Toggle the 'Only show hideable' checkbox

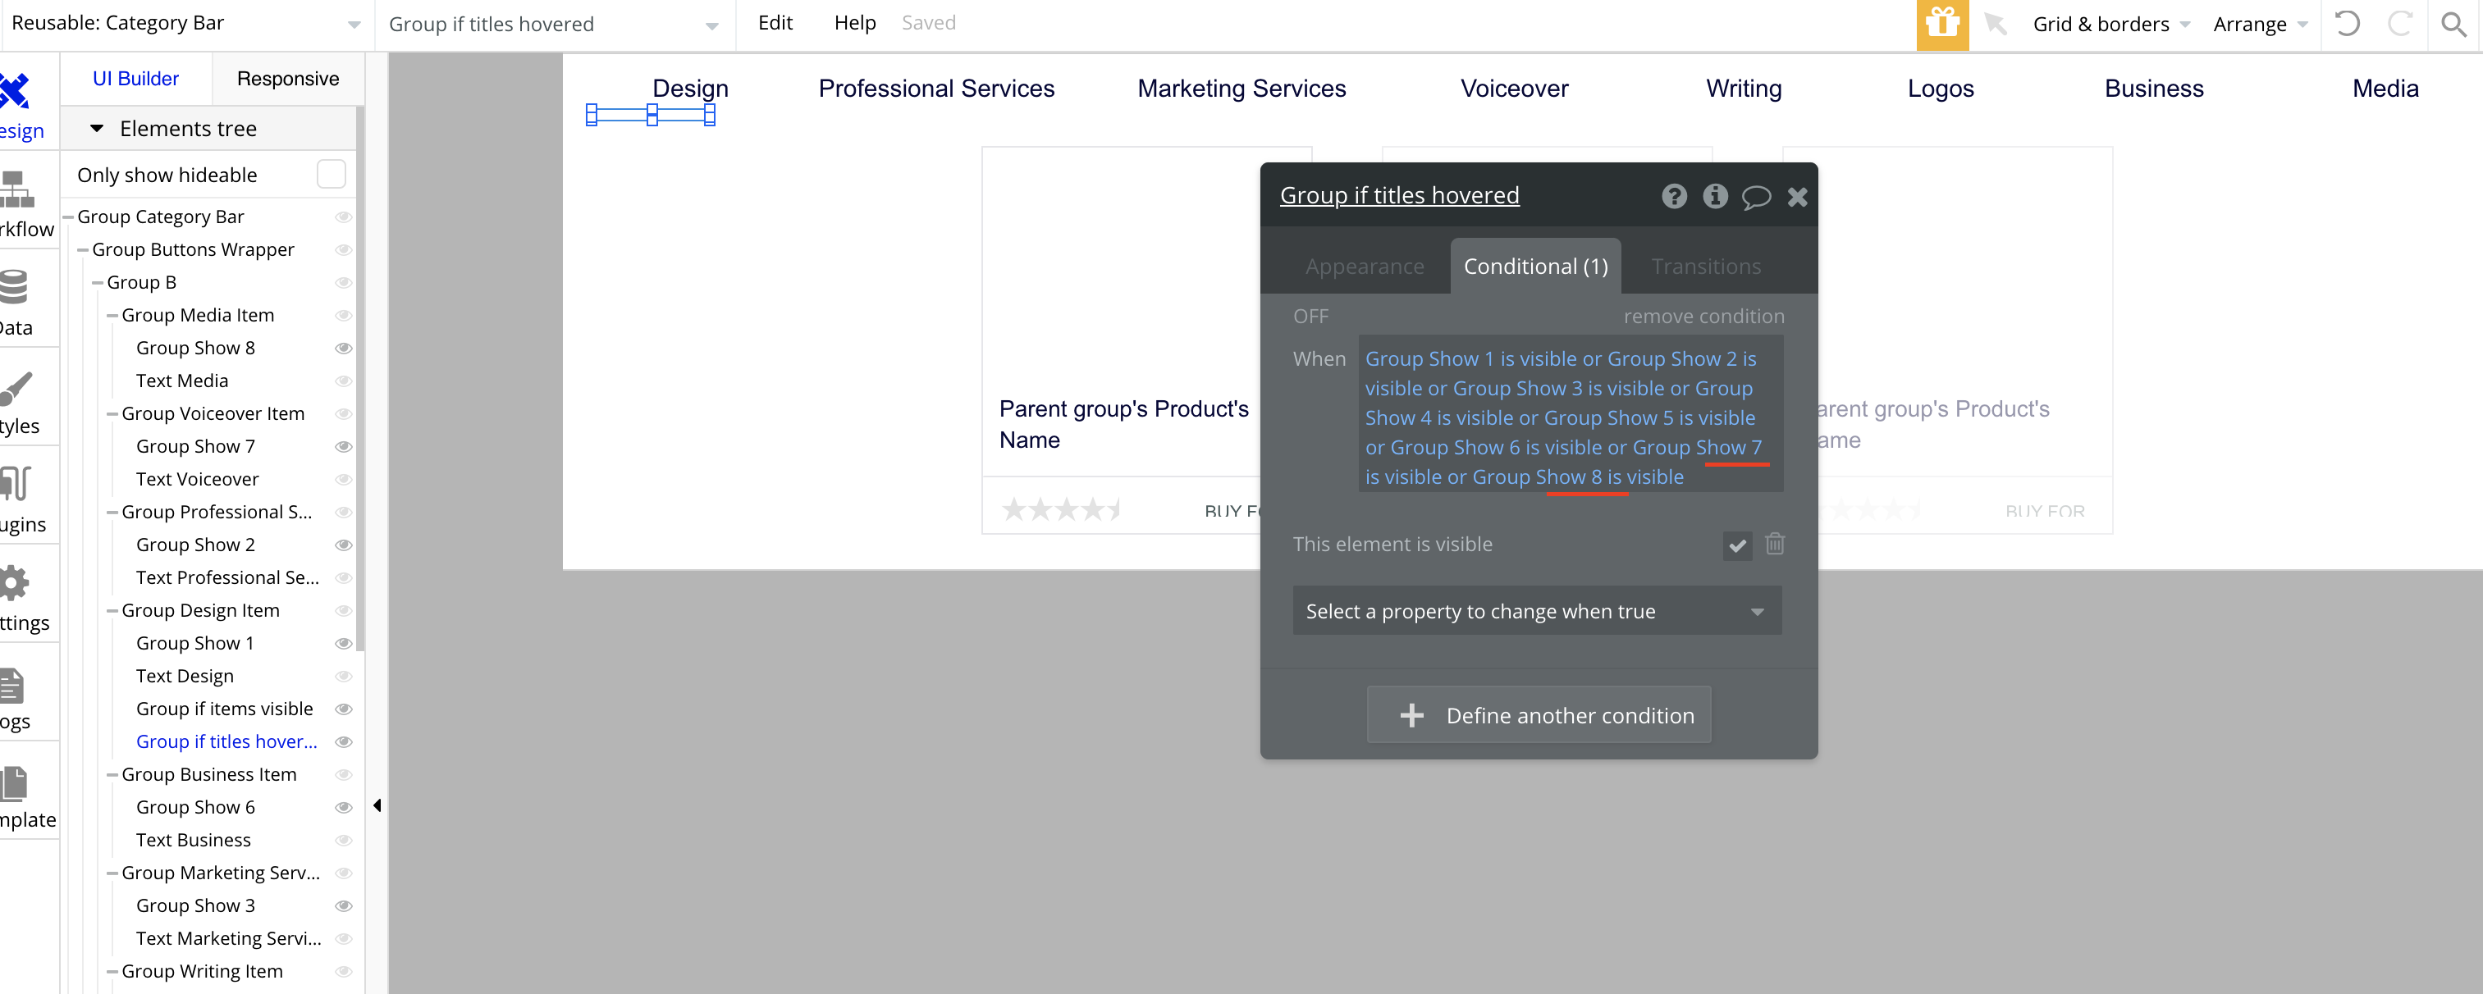[x=331, y=175]
